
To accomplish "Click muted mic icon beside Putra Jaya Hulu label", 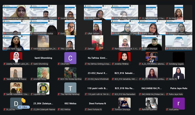I will [x=167, y=94].
